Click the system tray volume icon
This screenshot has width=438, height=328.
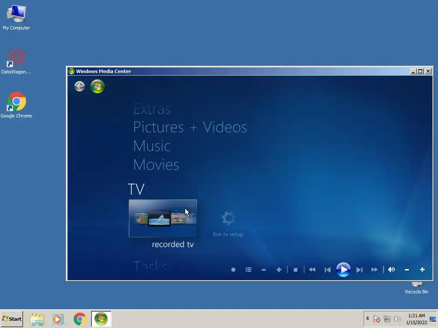[x=397, y=319]
